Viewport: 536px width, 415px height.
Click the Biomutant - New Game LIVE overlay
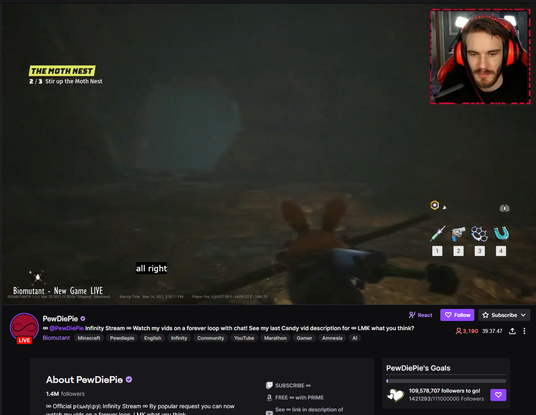click(58, 291)
